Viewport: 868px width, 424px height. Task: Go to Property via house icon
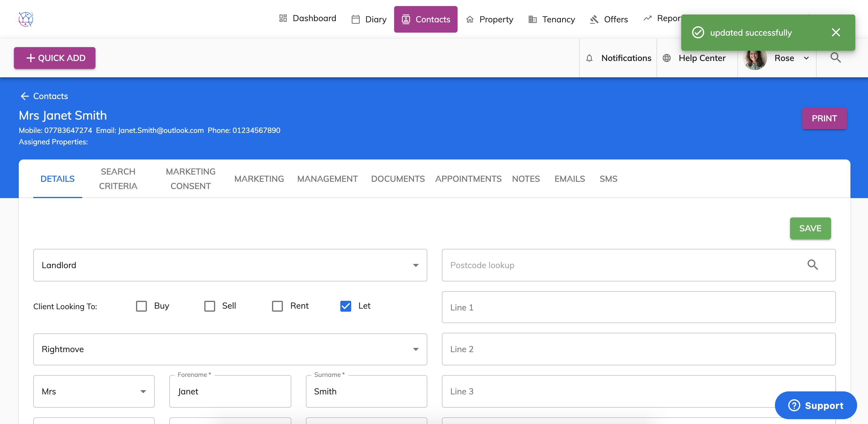470,19
